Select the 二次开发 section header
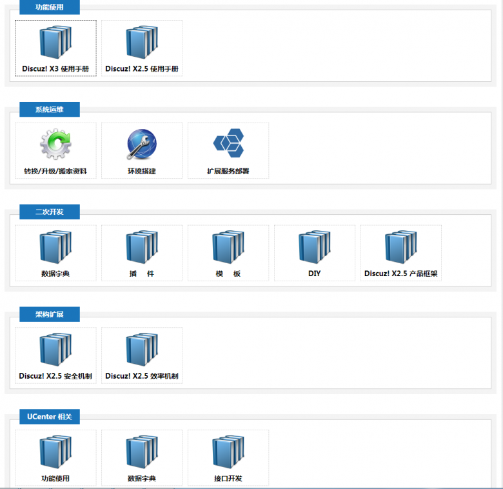Screen dimensions: 503x489 pyautogui.click(x=50, y=212)
